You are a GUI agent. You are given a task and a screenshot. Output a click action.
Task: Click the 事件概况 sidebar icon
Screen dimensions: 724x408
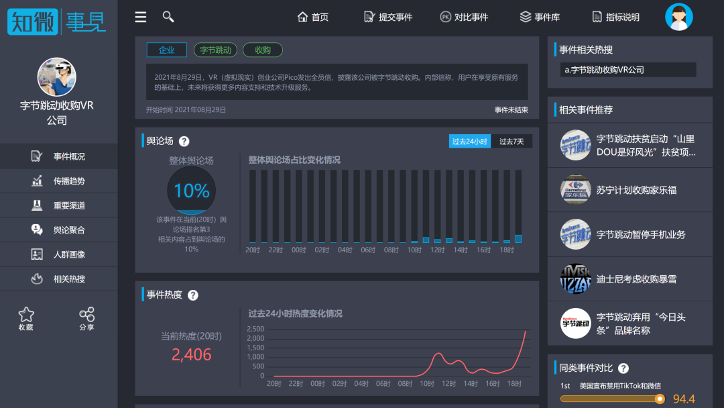click(36, 156)
